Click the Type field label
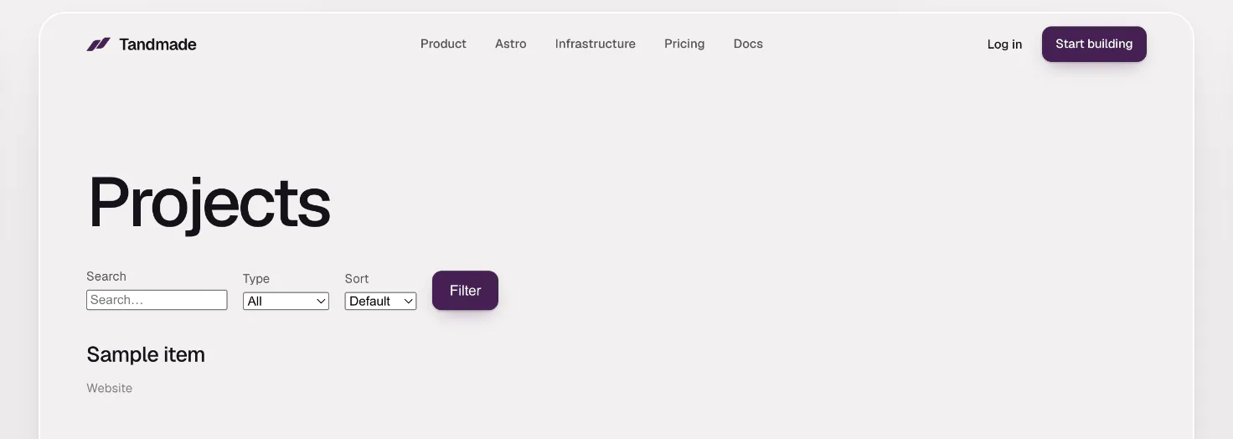1233x439 pixels. 256,279
